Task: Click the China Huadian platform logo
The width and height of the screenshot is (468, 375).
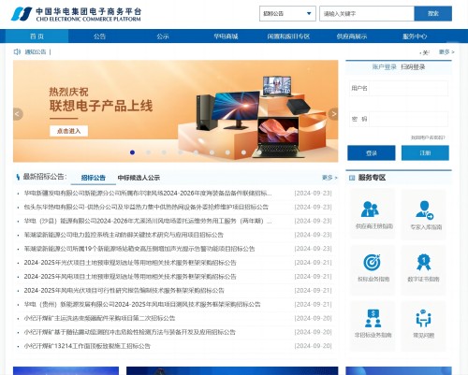Action: pos(77,14)
